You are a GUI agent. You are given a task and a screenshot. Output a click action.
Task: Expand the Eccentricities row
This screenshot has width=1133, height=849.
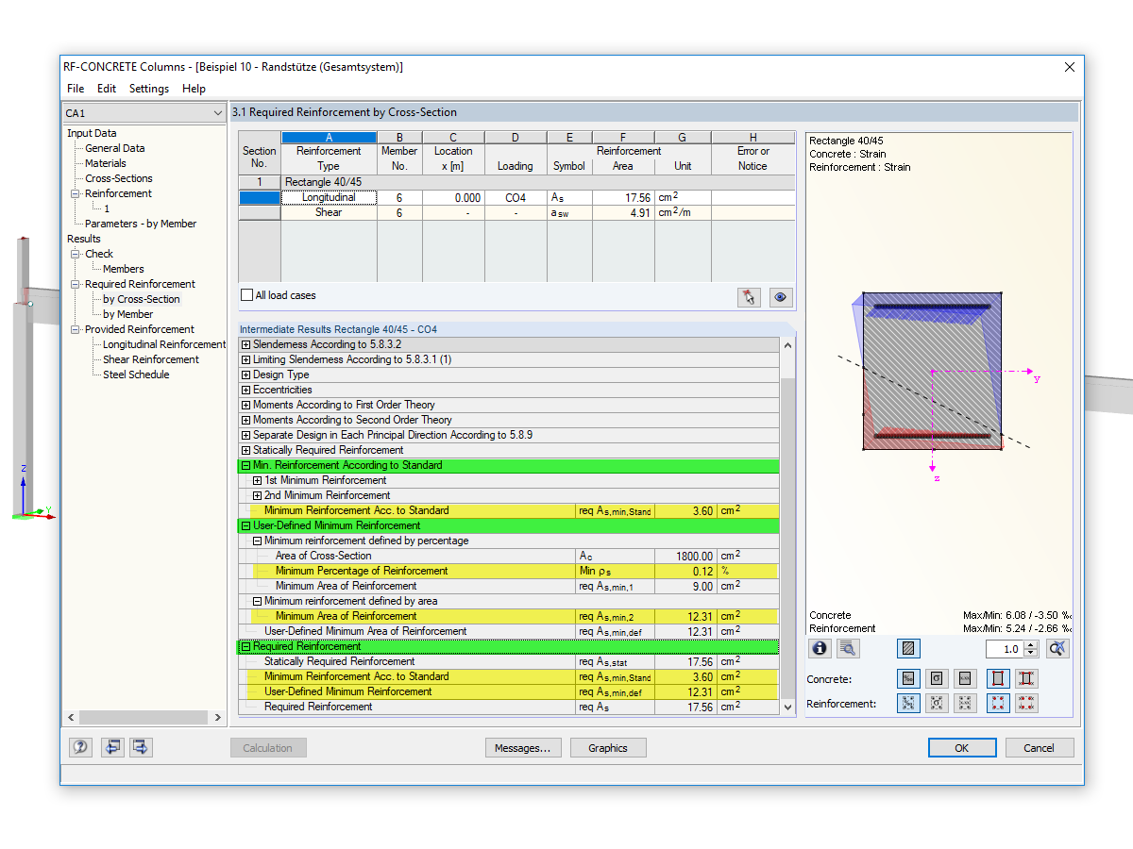point(246,390)
